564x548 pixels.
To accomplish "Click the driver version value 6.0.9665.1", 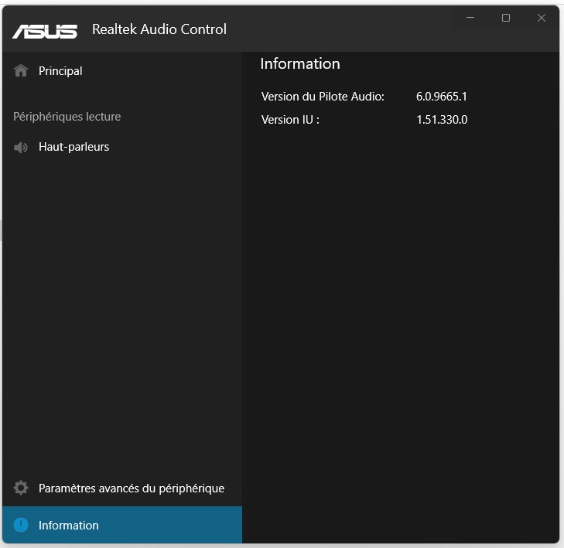I will coord(442,97).
